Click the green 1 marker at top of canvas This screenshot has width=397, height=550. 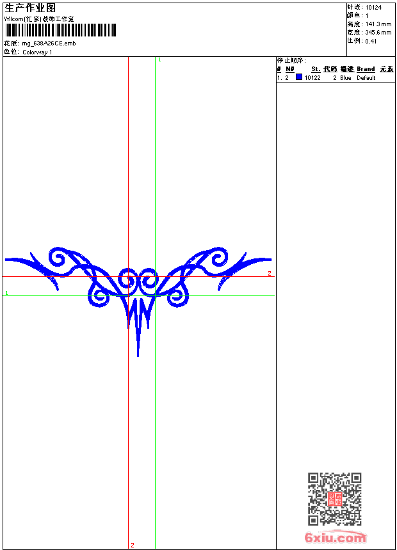159,60
